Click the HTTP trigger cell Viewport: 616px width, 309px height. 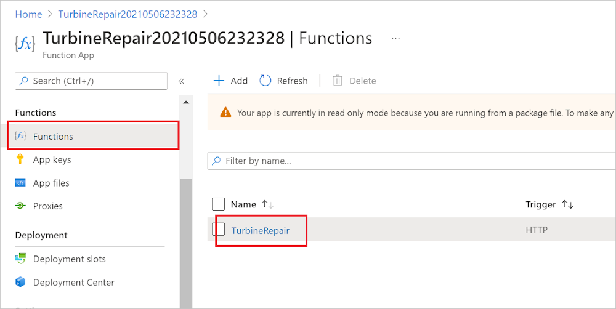pos(537,230)
